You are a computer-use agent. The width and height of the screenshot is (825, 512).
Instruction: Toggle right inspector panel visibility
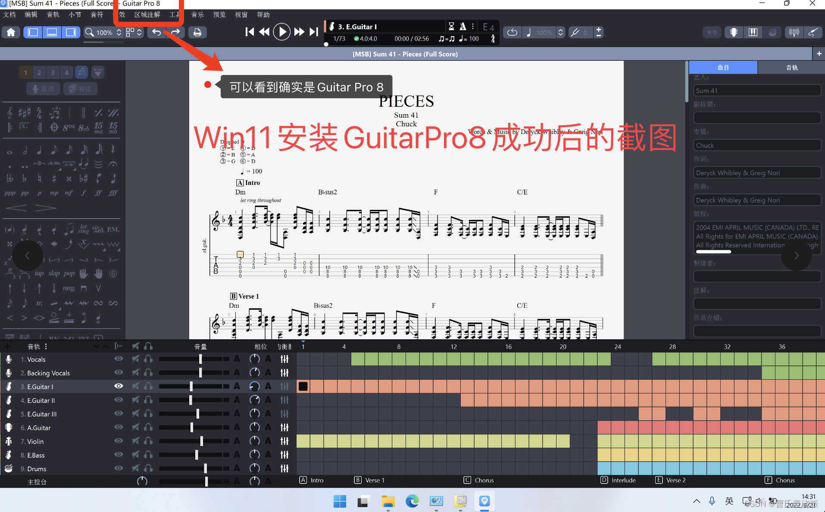pos(71,32)
